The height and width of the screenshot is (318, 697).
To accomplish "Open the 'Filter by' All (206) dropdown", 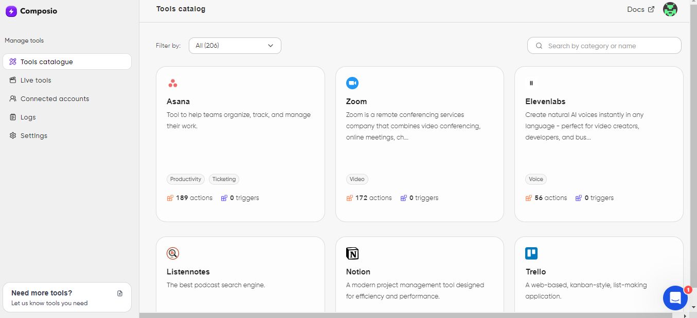I will tap(235, 45).
